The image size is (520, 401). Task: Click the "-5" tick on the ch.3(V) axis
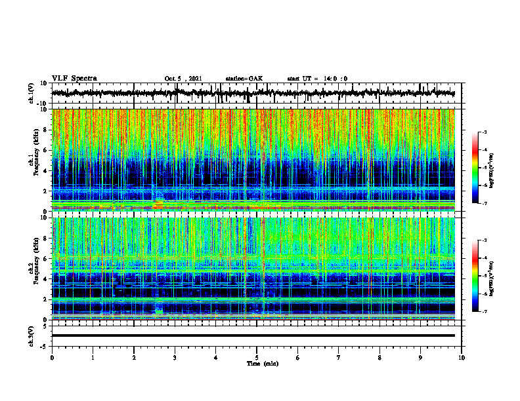(44, 347)
